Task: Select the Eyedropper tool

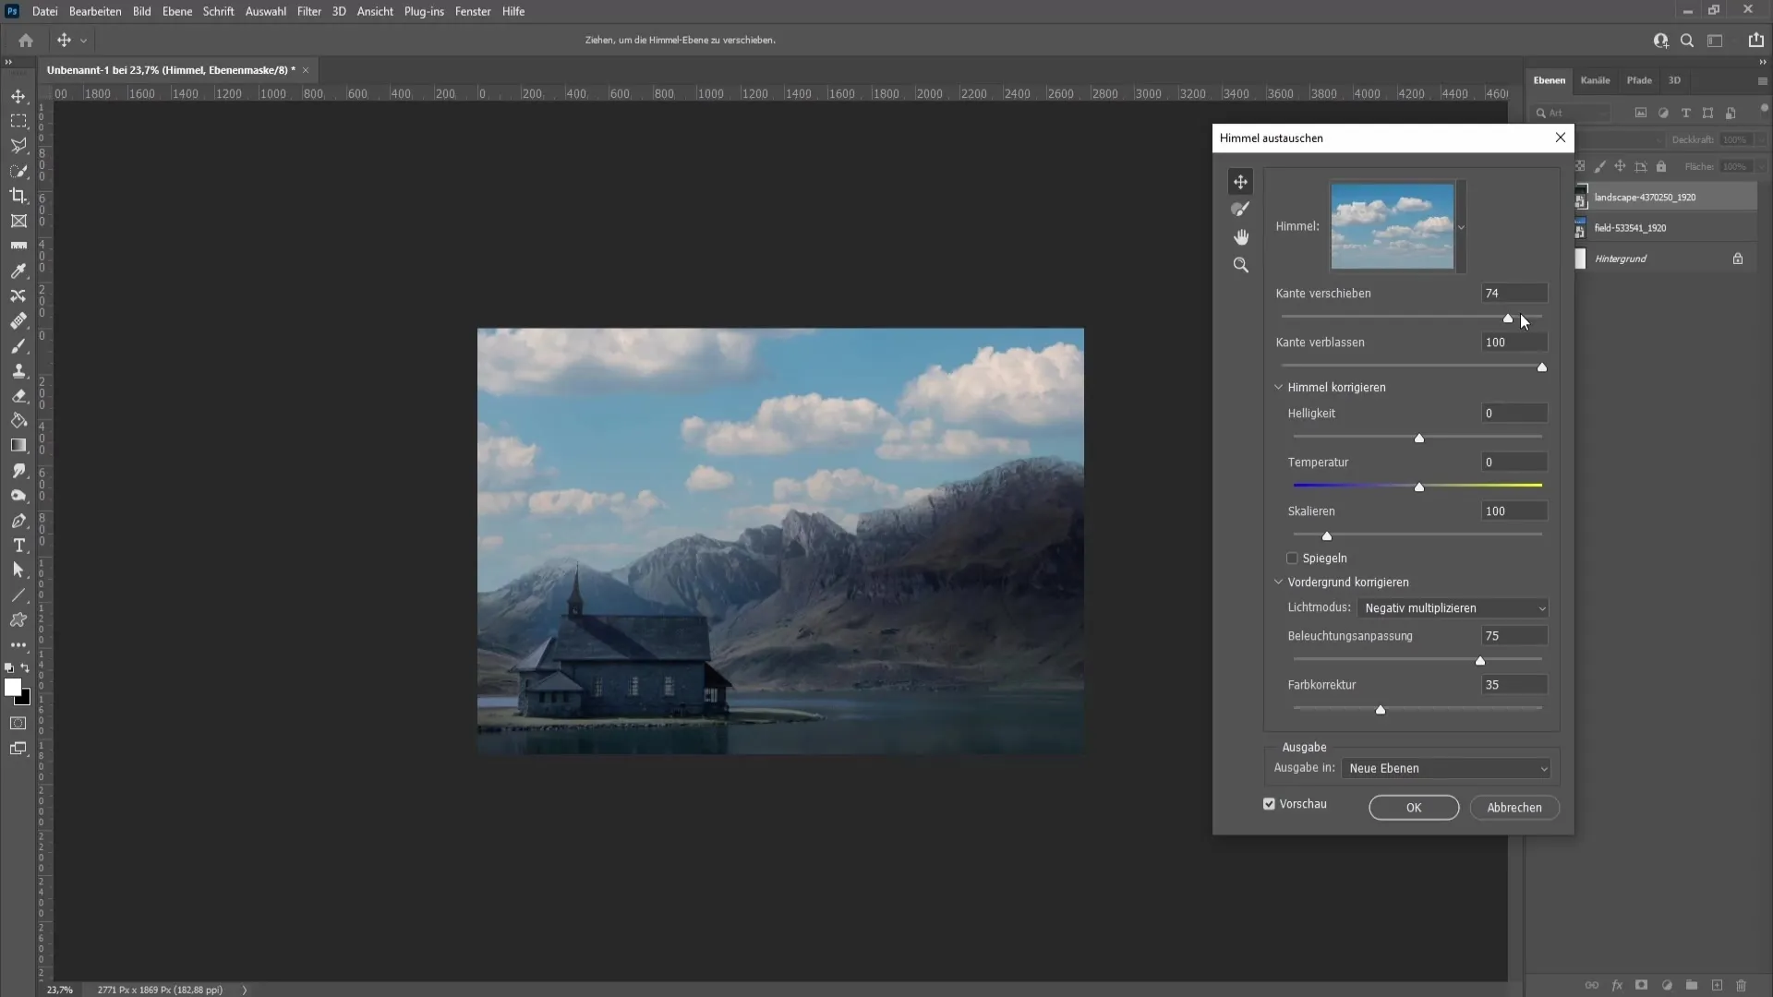Action: pos(18,270)
